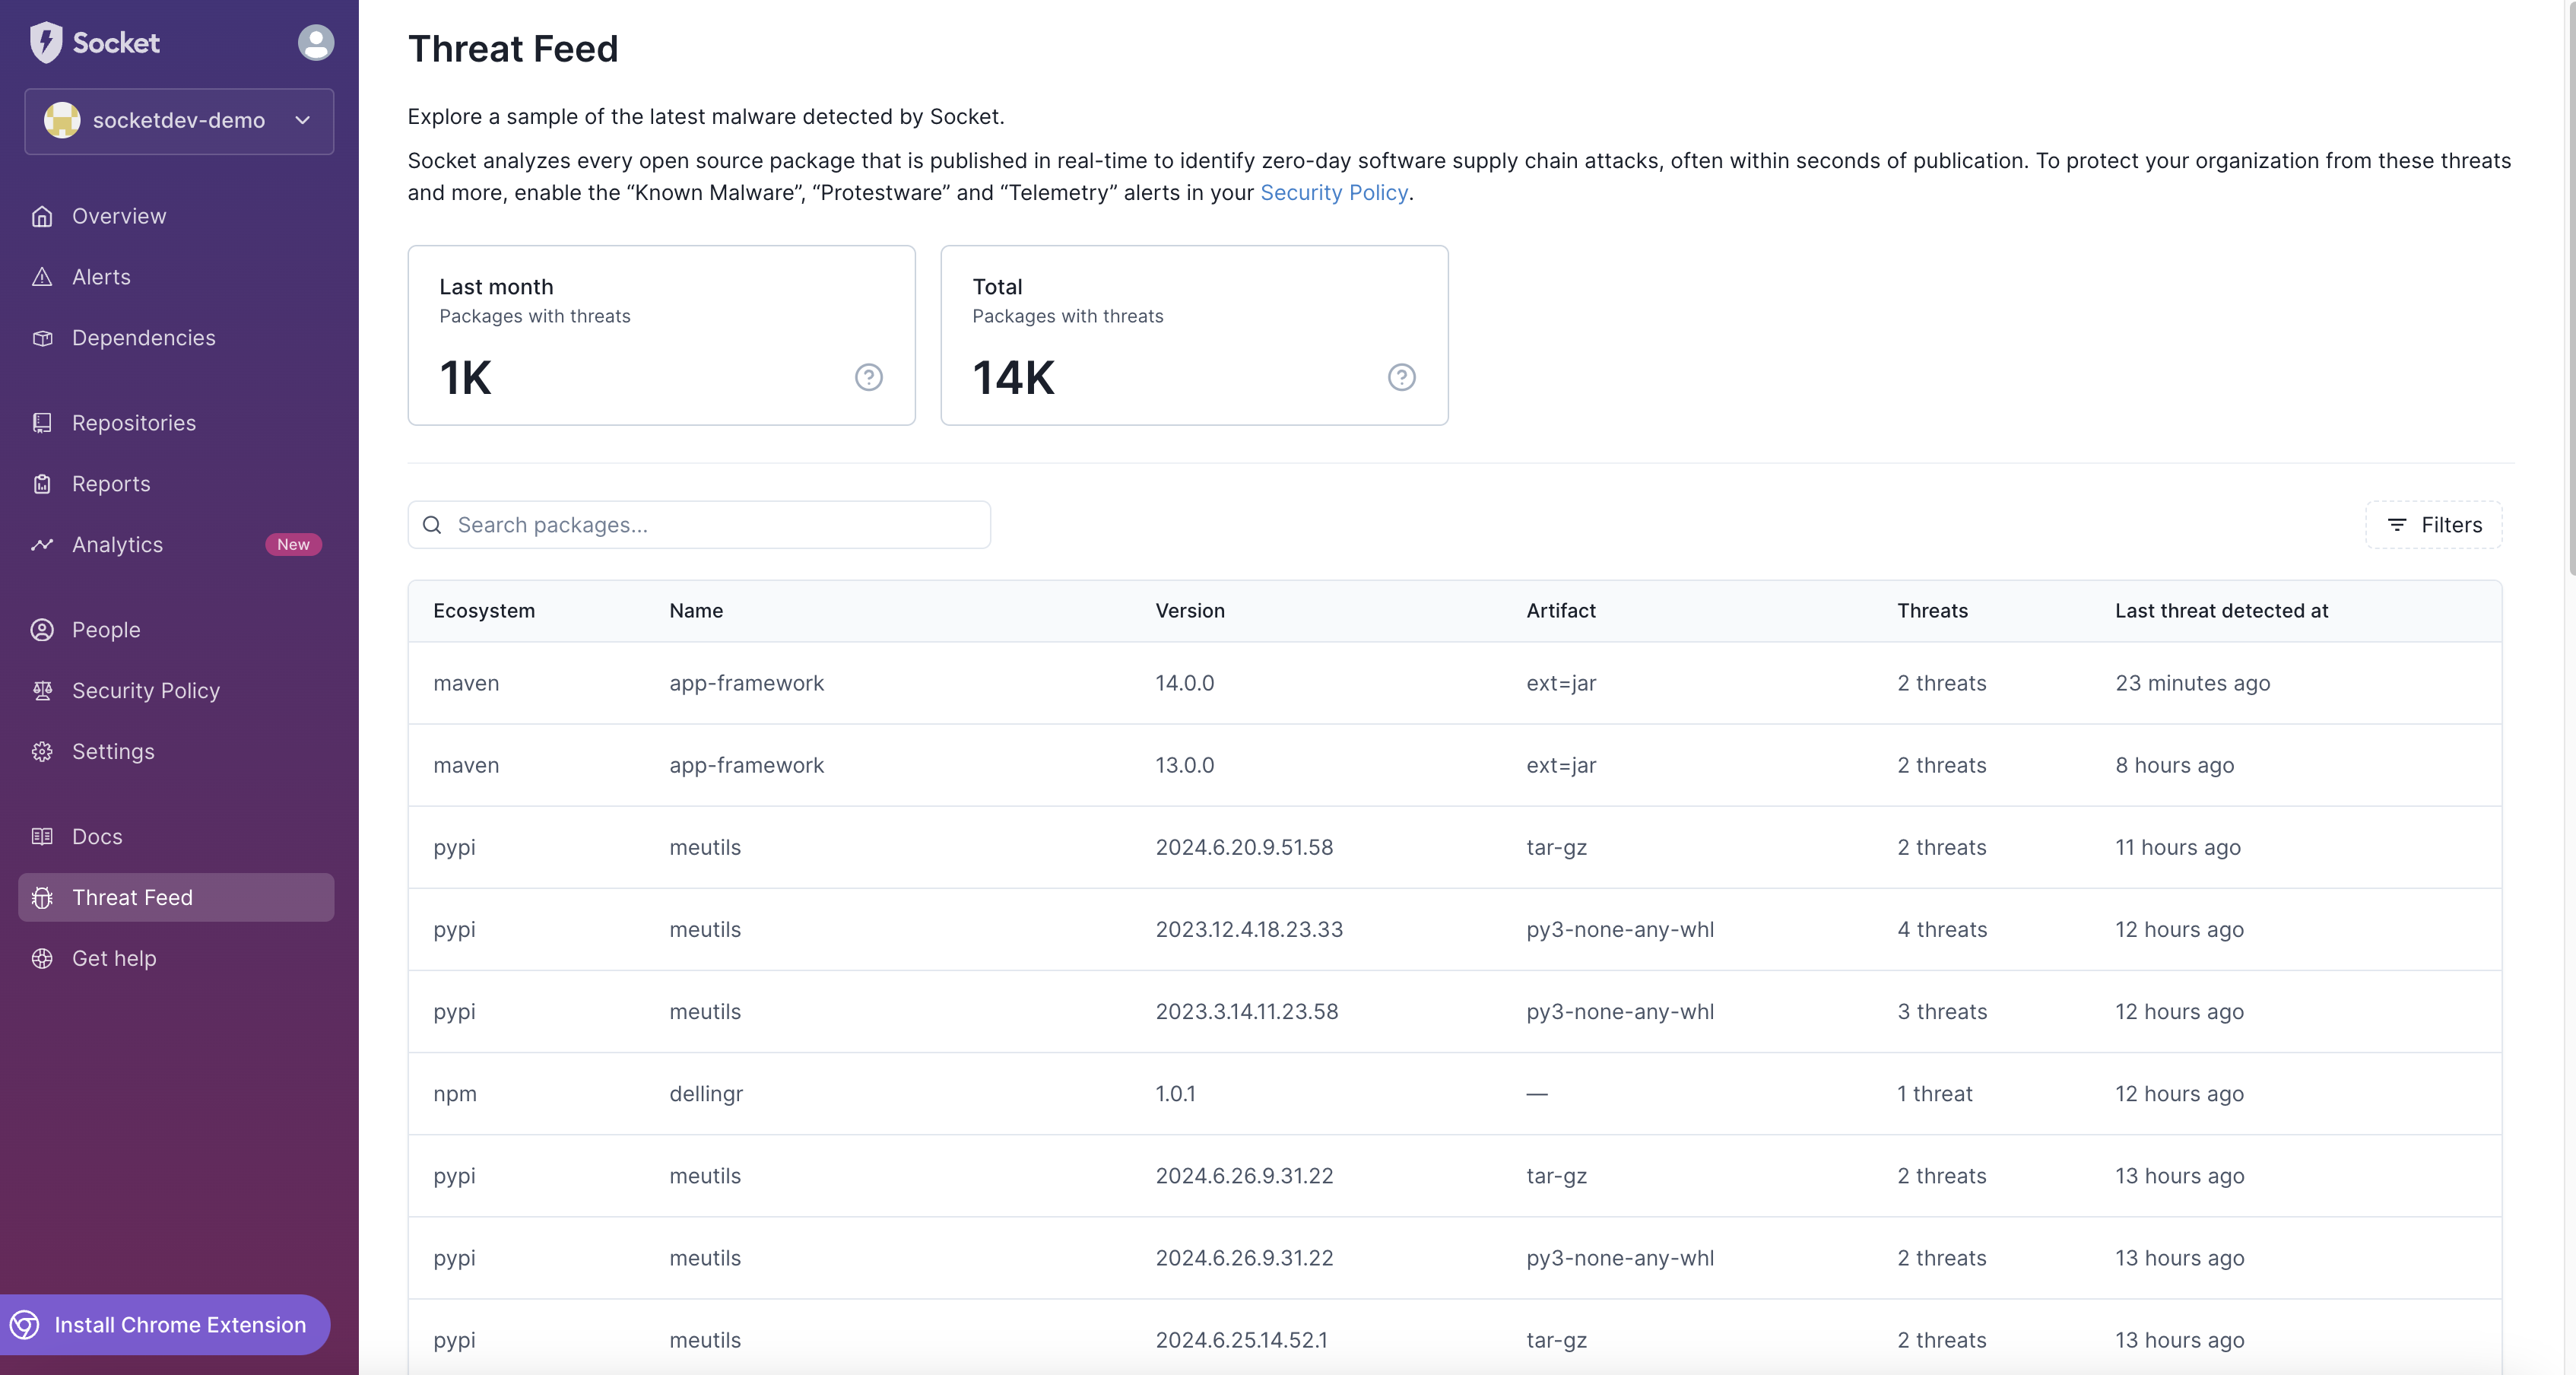Click the Total threats card
The height and width of the screenshot is (1375, 2576).
pos(1194,335)
